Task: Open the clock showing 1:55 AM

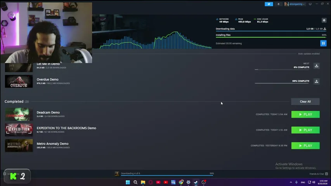Action: (323, 182)
